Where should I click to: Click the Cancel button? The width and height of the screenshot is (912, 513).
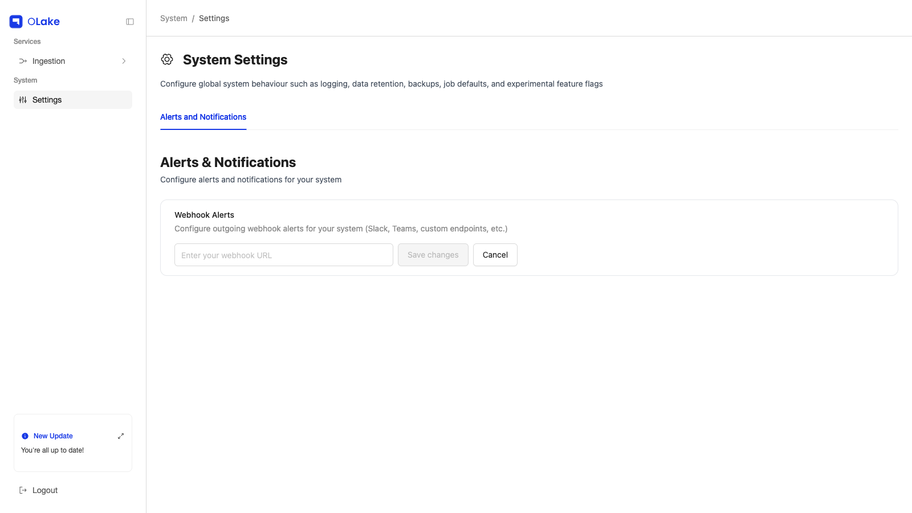pos(495,255)
